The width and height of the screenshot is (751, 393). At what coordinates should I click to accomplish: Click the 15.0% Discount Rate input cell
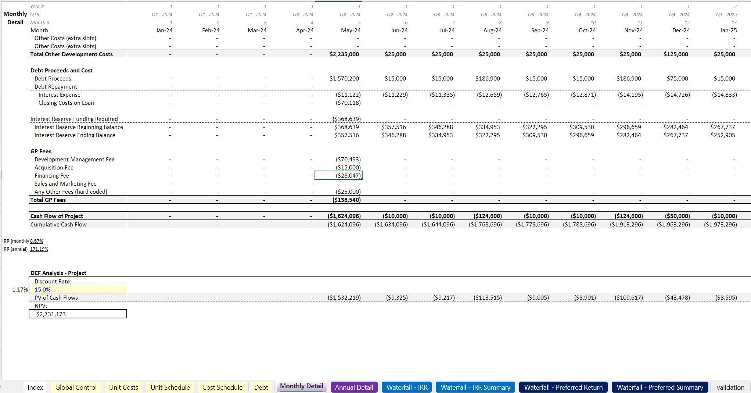(x=78, y=289)
